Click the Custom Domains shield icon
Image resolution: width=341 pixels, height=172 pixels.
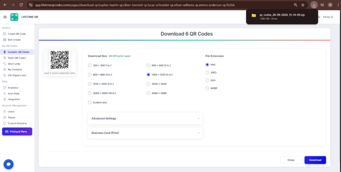(x=5, y=123)
